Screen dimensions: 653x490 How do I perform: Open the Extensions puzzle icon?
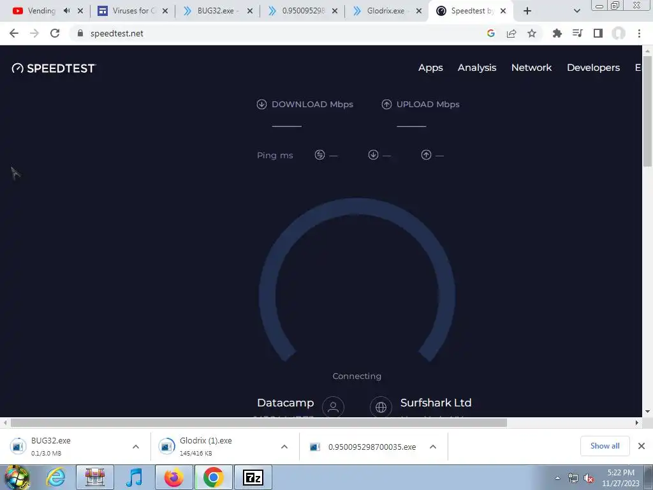click(x=557, y=33)
